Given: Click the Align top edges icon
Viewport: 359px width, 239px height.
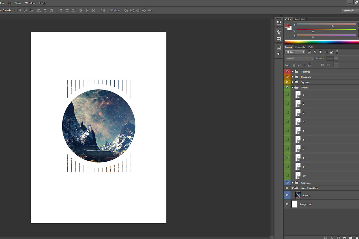Looking at the screenshot, I should tap(19, 10).
